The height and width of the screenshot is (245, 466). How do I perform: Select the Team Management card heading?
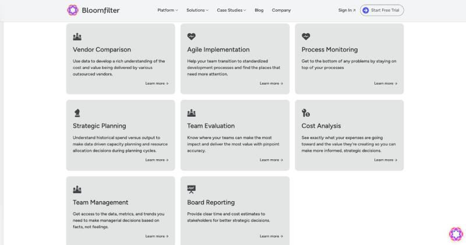click(100, 202)
